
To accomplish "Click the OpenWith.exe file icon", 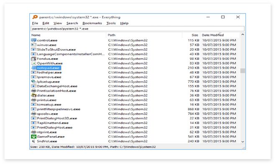I will coord(33,63).
